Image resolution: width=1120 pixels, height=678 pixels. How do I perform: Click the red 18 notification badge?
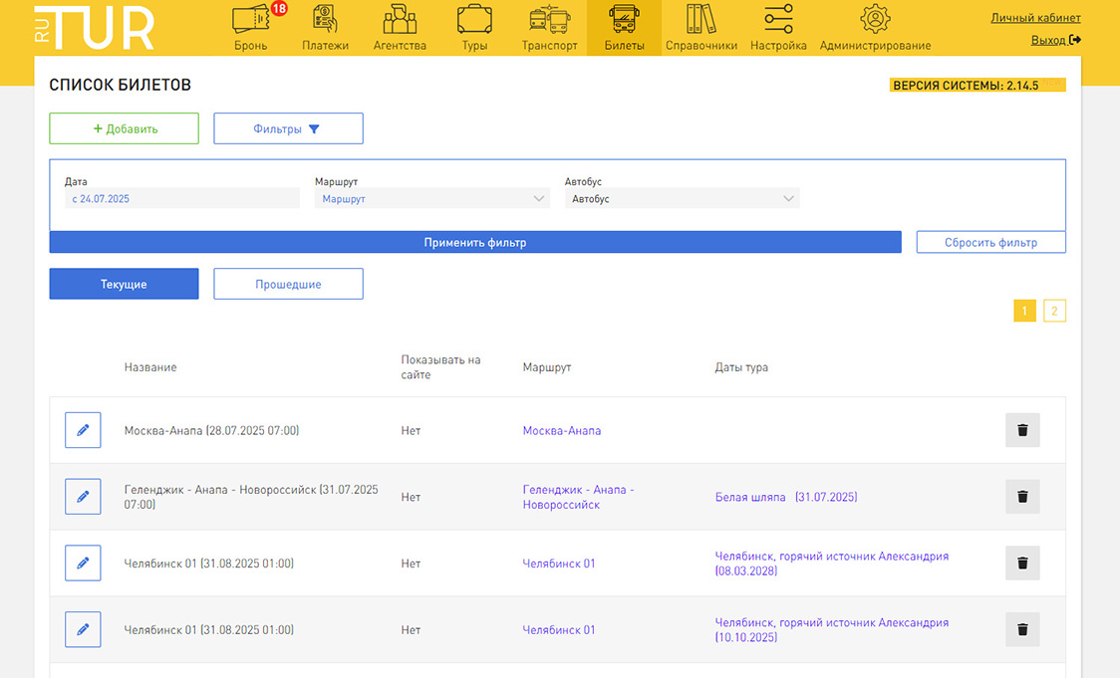tap(279, 9)
